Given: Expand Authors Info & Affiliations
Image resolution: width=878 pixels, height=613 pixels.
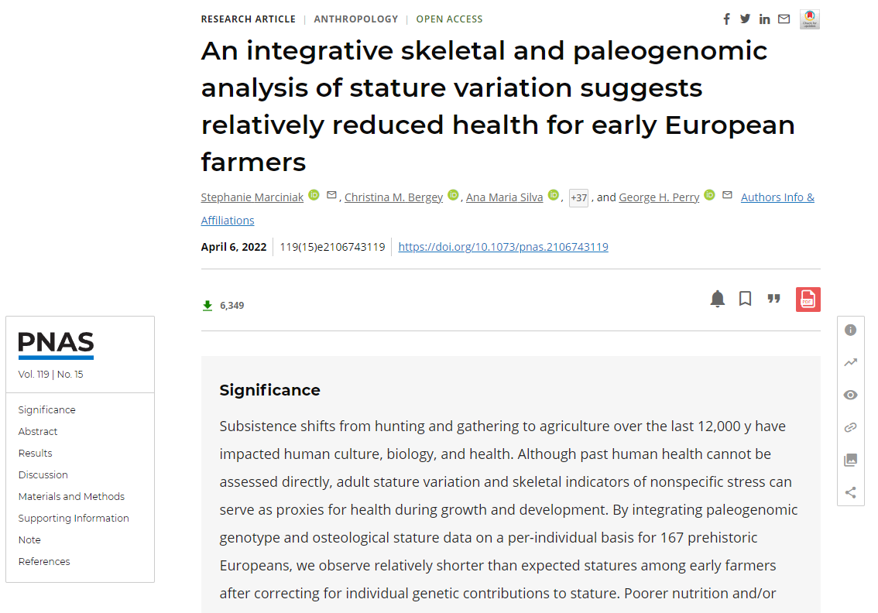Looking at the screenshot, I should coord(777,197).
